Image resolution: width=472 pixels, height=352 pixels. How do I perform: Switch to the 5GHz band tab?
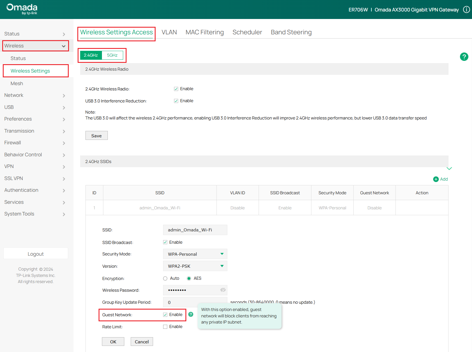[112, 55]
